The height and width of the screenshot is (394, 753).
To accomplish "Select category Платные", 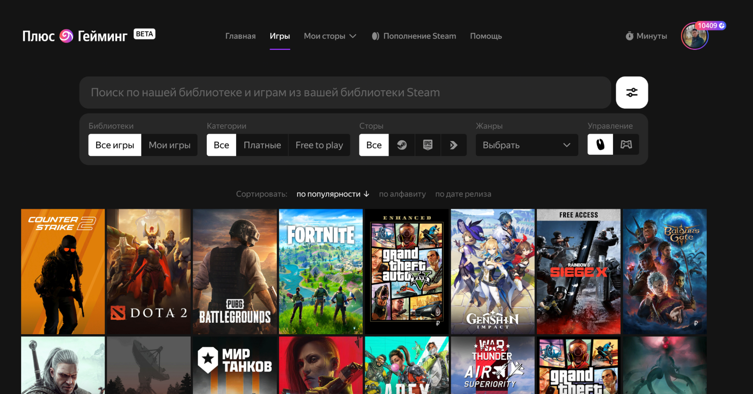I will point(262,145).
